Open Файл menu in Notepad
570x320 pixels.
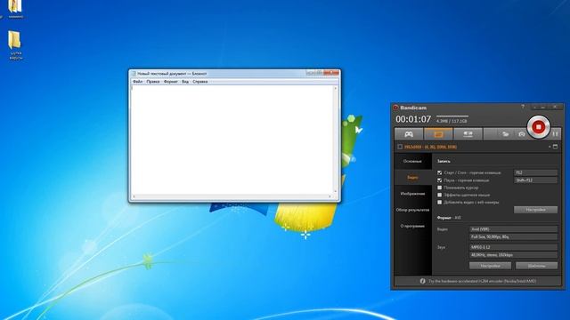point(137,82)
